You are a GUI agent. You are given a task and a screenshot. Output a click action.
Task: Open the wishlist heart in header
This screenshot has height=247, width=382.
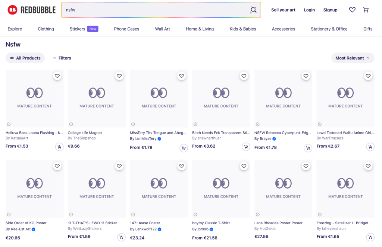[x=352, y=10]
